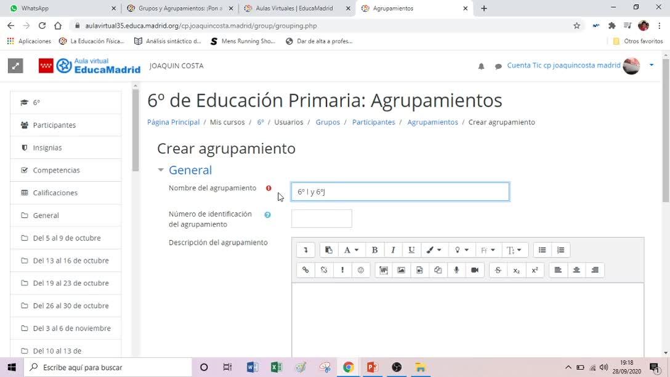Show help for número de identificación
Screen dimensions: 670x377
coord(267,215)
